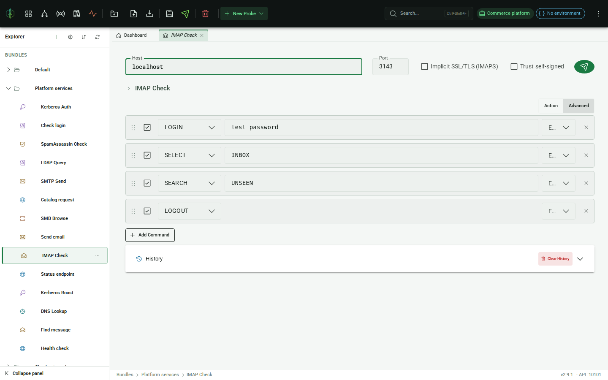Screen dimensions: 608x380
Task: Delete with the red trash icon
Action: pos(206,14)
